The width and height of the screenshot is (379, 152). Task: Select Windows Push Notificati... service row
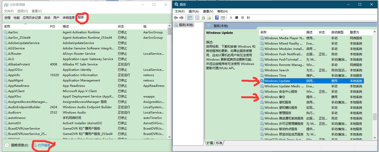click(311, 54)
